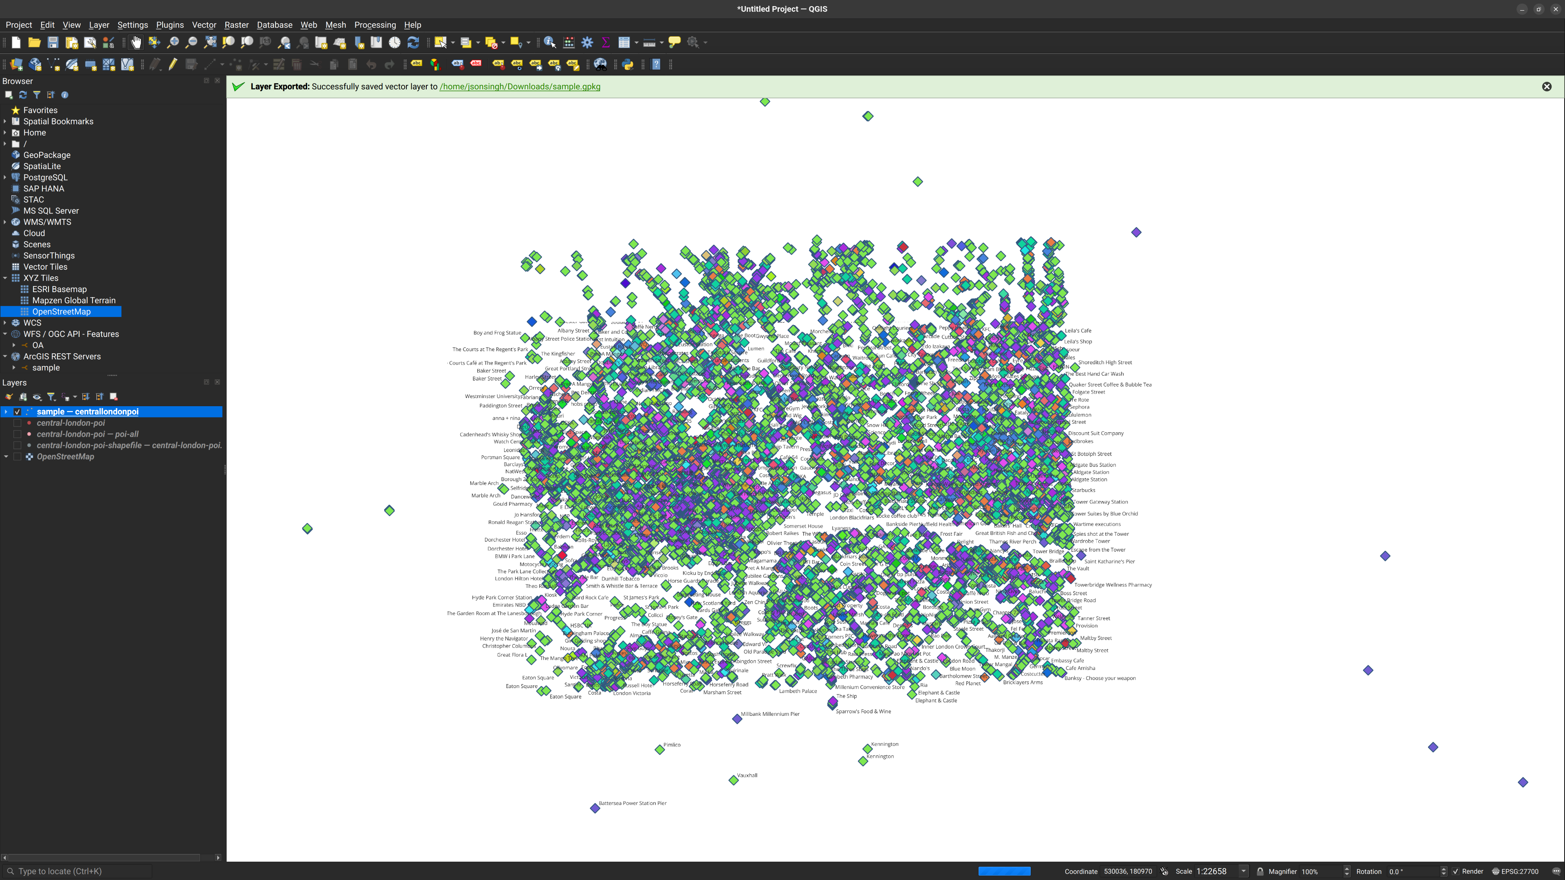1565x880 pixels.
Task: Click the blue rendering progress bar
Action: coord(1004,871)
